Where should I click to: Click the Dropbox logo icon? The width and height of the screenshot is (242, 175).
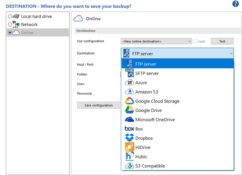point(129,138)
